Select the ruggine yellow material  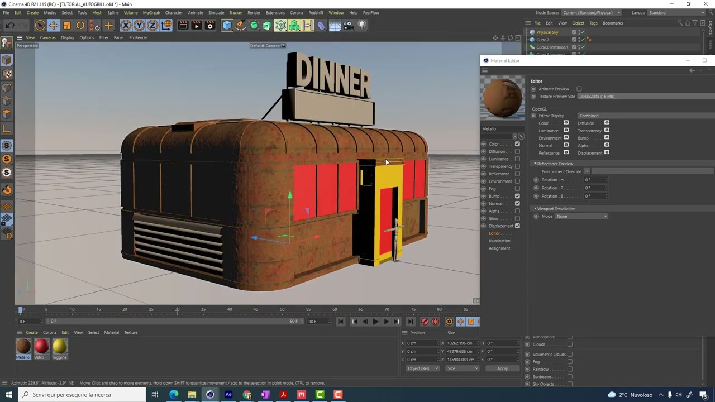[x=59, y=347]
